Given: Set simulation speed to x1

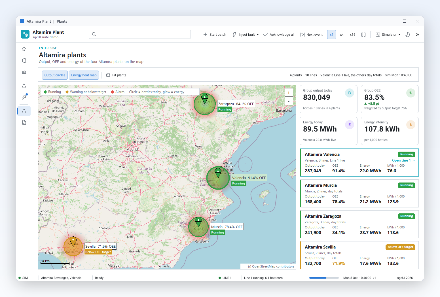Looking at the screenshot, I should click(x=331, y=35).
